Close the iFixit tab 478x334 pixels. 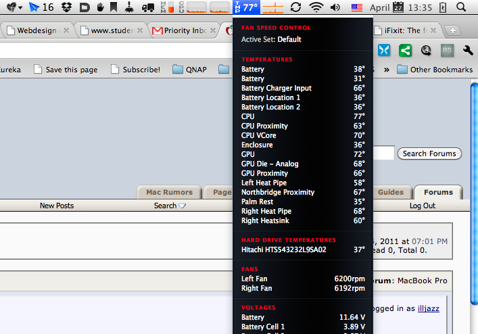[x=433, y=30]
